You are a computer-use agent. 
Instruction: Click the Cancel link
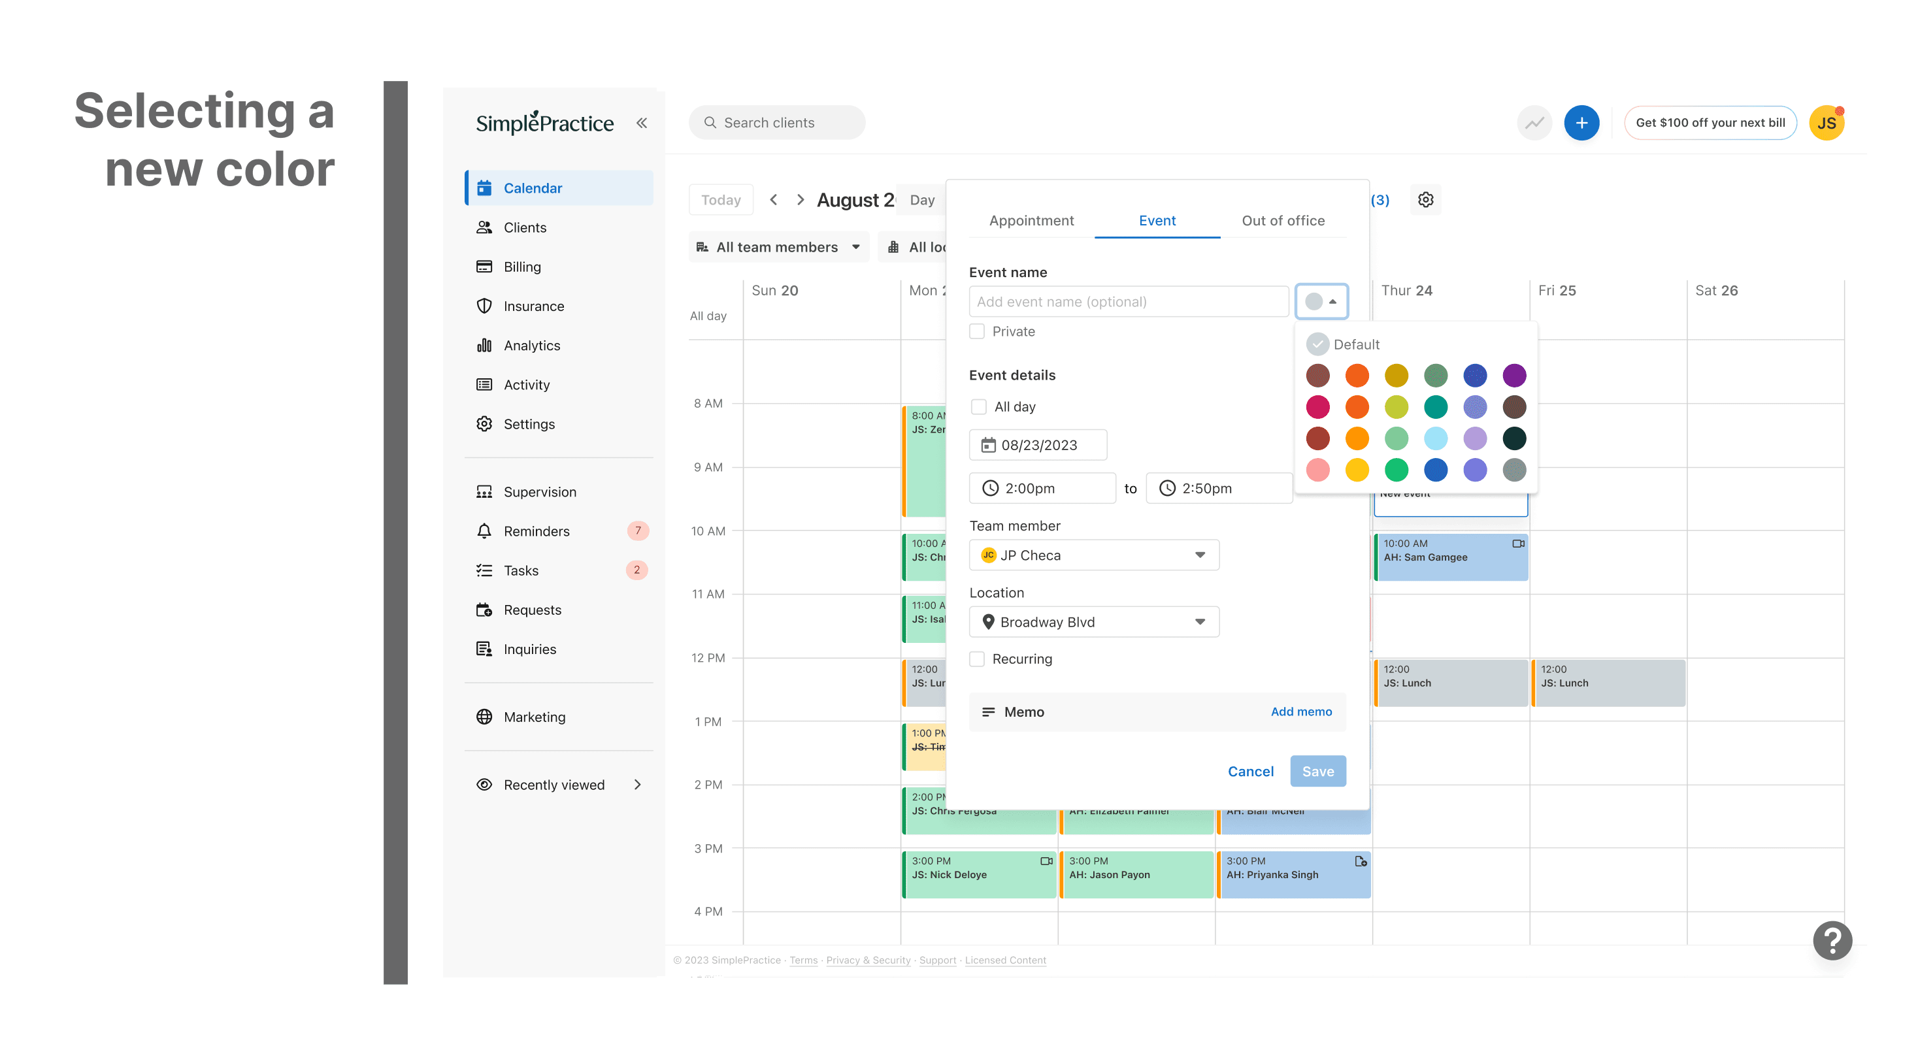[x=1250, y=771]
